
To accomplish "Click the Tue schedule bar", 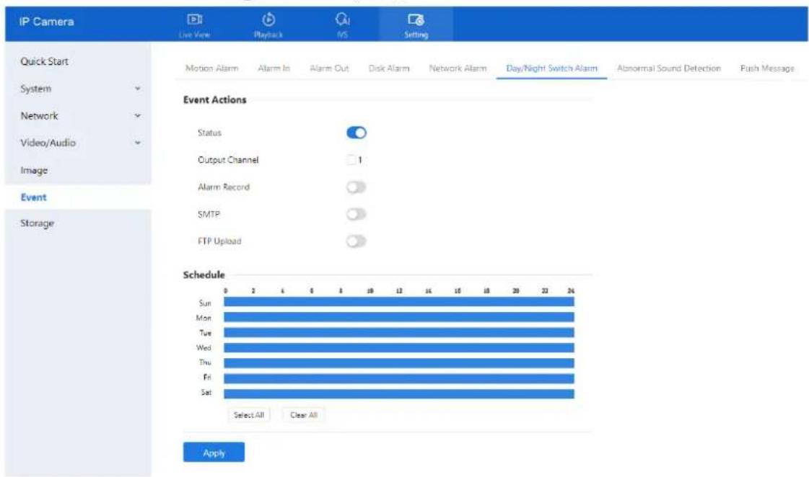I will pyautogui.click(x=399, y=333).
